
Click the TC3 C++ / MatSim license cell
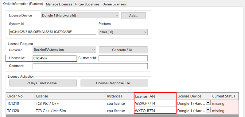pos(71,111)
